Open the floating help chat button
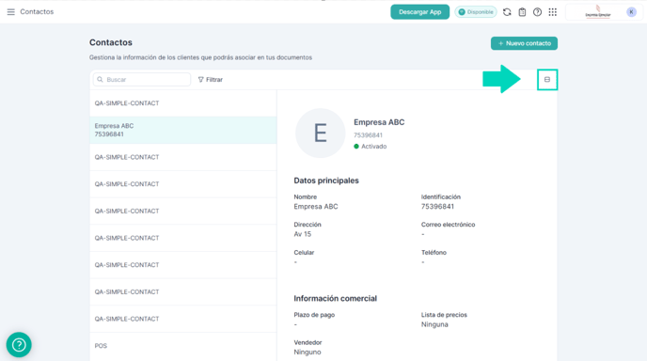This screenshot has height=361, width=647. [x=19, y=344]
